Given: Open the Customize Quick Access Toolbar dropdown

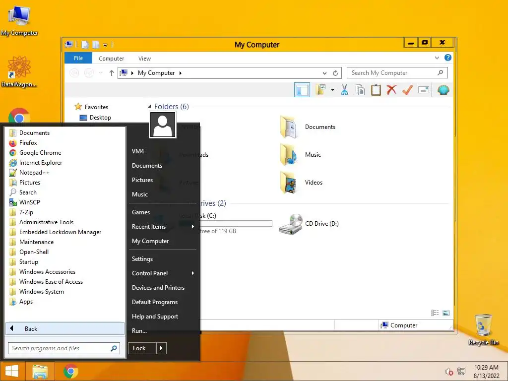Looking at the screenshot, I should (x=105, y=45).
